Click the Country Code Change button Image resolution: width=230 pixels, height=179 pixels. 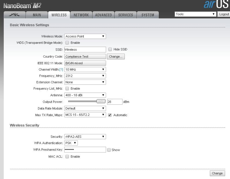point(116,56)
